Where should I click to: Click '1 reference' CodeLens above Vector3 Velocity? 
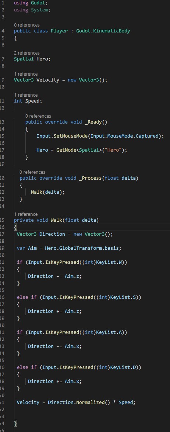(x=26, y=74)
